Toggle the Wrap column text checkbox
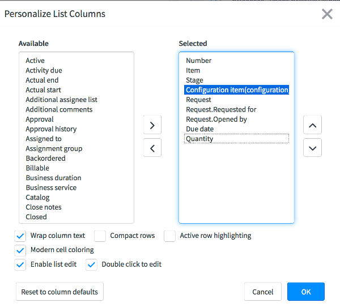Viewport: 340px width, 307px height. click(20, 236)
